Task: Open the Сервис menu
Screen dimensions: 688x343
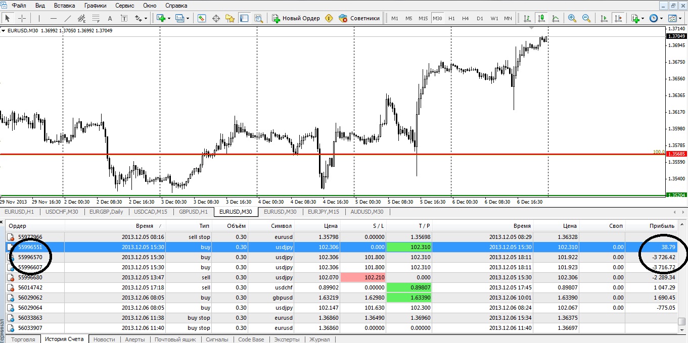Action: click(x=124, y=6)
